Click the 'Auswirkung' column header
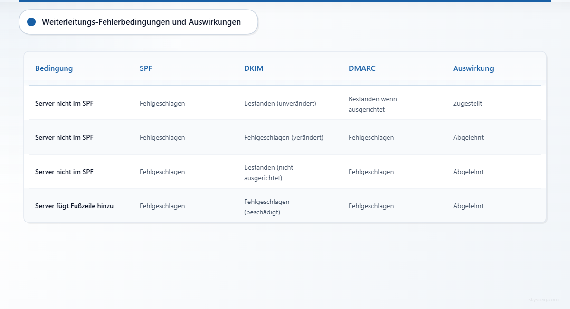Screen dimensions: 570x309 click(473, 68)
